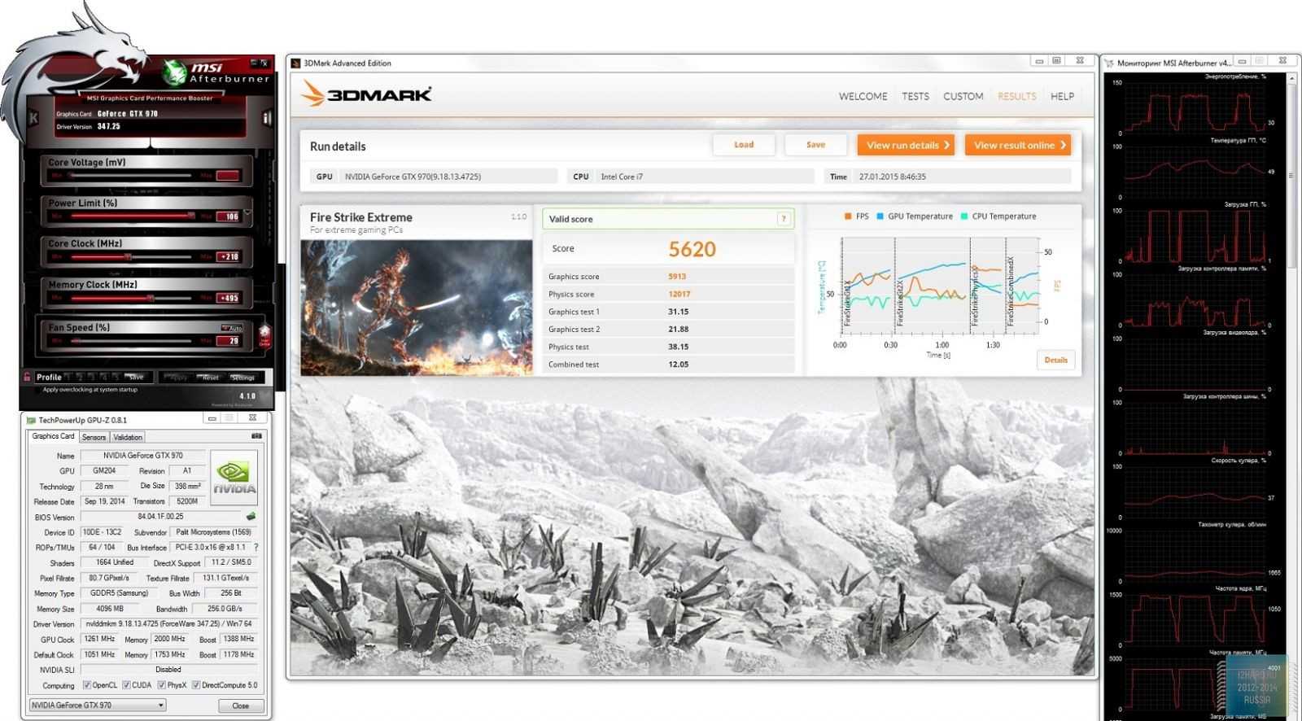Toggle the PhysX checkbox in GPU-Z

162,685
